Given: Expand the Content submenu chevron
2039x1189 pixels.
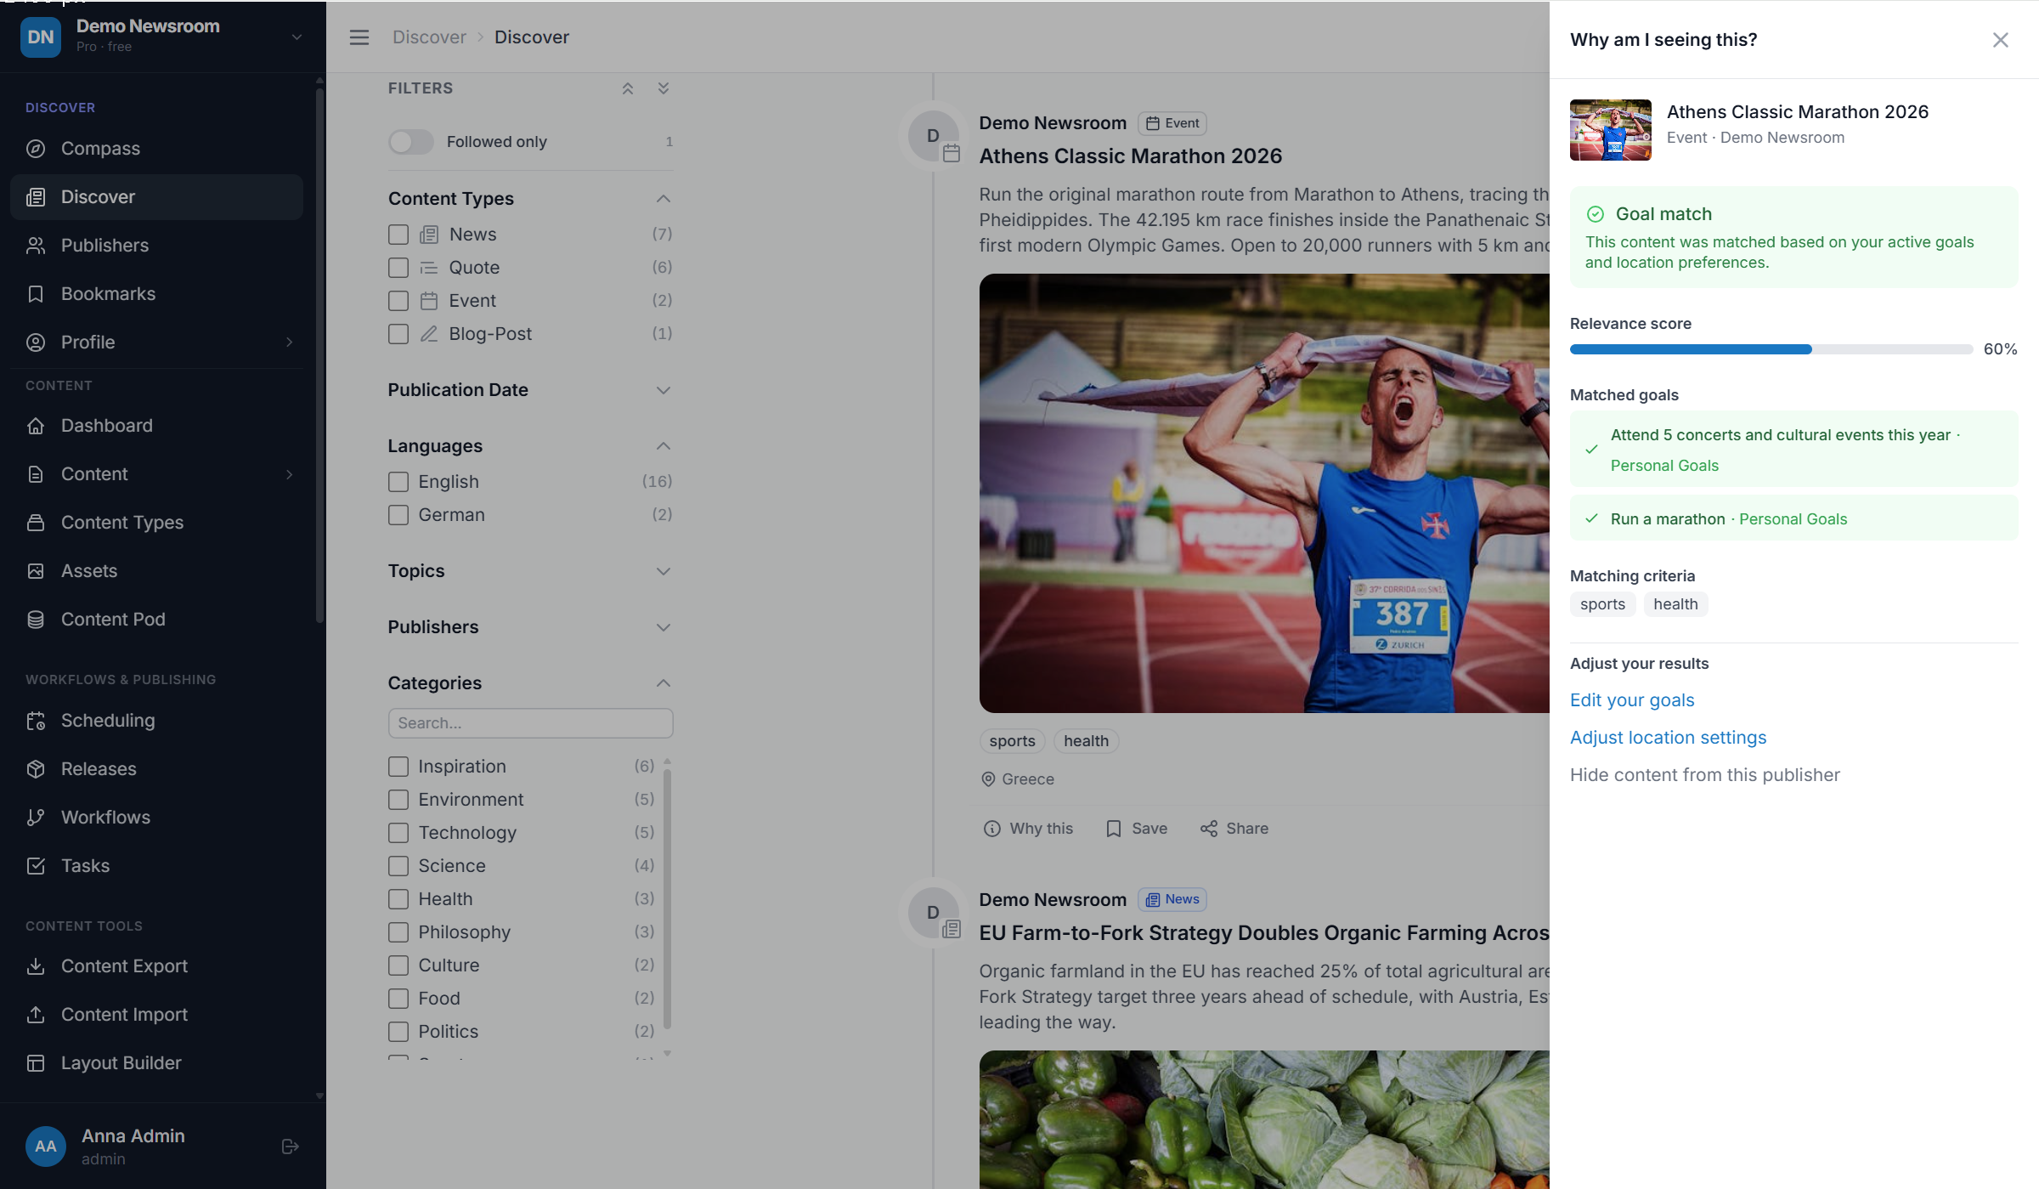Looking at the screenshot, I should tap(290, 474).
